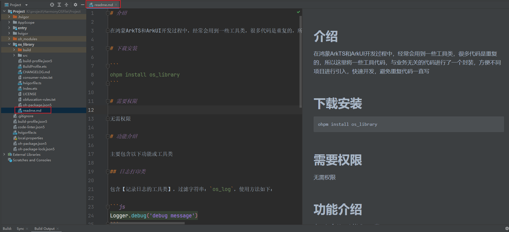Image resolution: width=509 pixels, height=232 pixels.
Task: Select consumer-rules.txt file
Action: point(38,77)
